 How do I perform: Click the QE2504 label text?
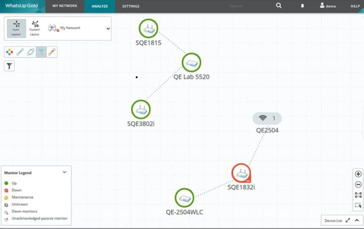[x=267, y=130]
